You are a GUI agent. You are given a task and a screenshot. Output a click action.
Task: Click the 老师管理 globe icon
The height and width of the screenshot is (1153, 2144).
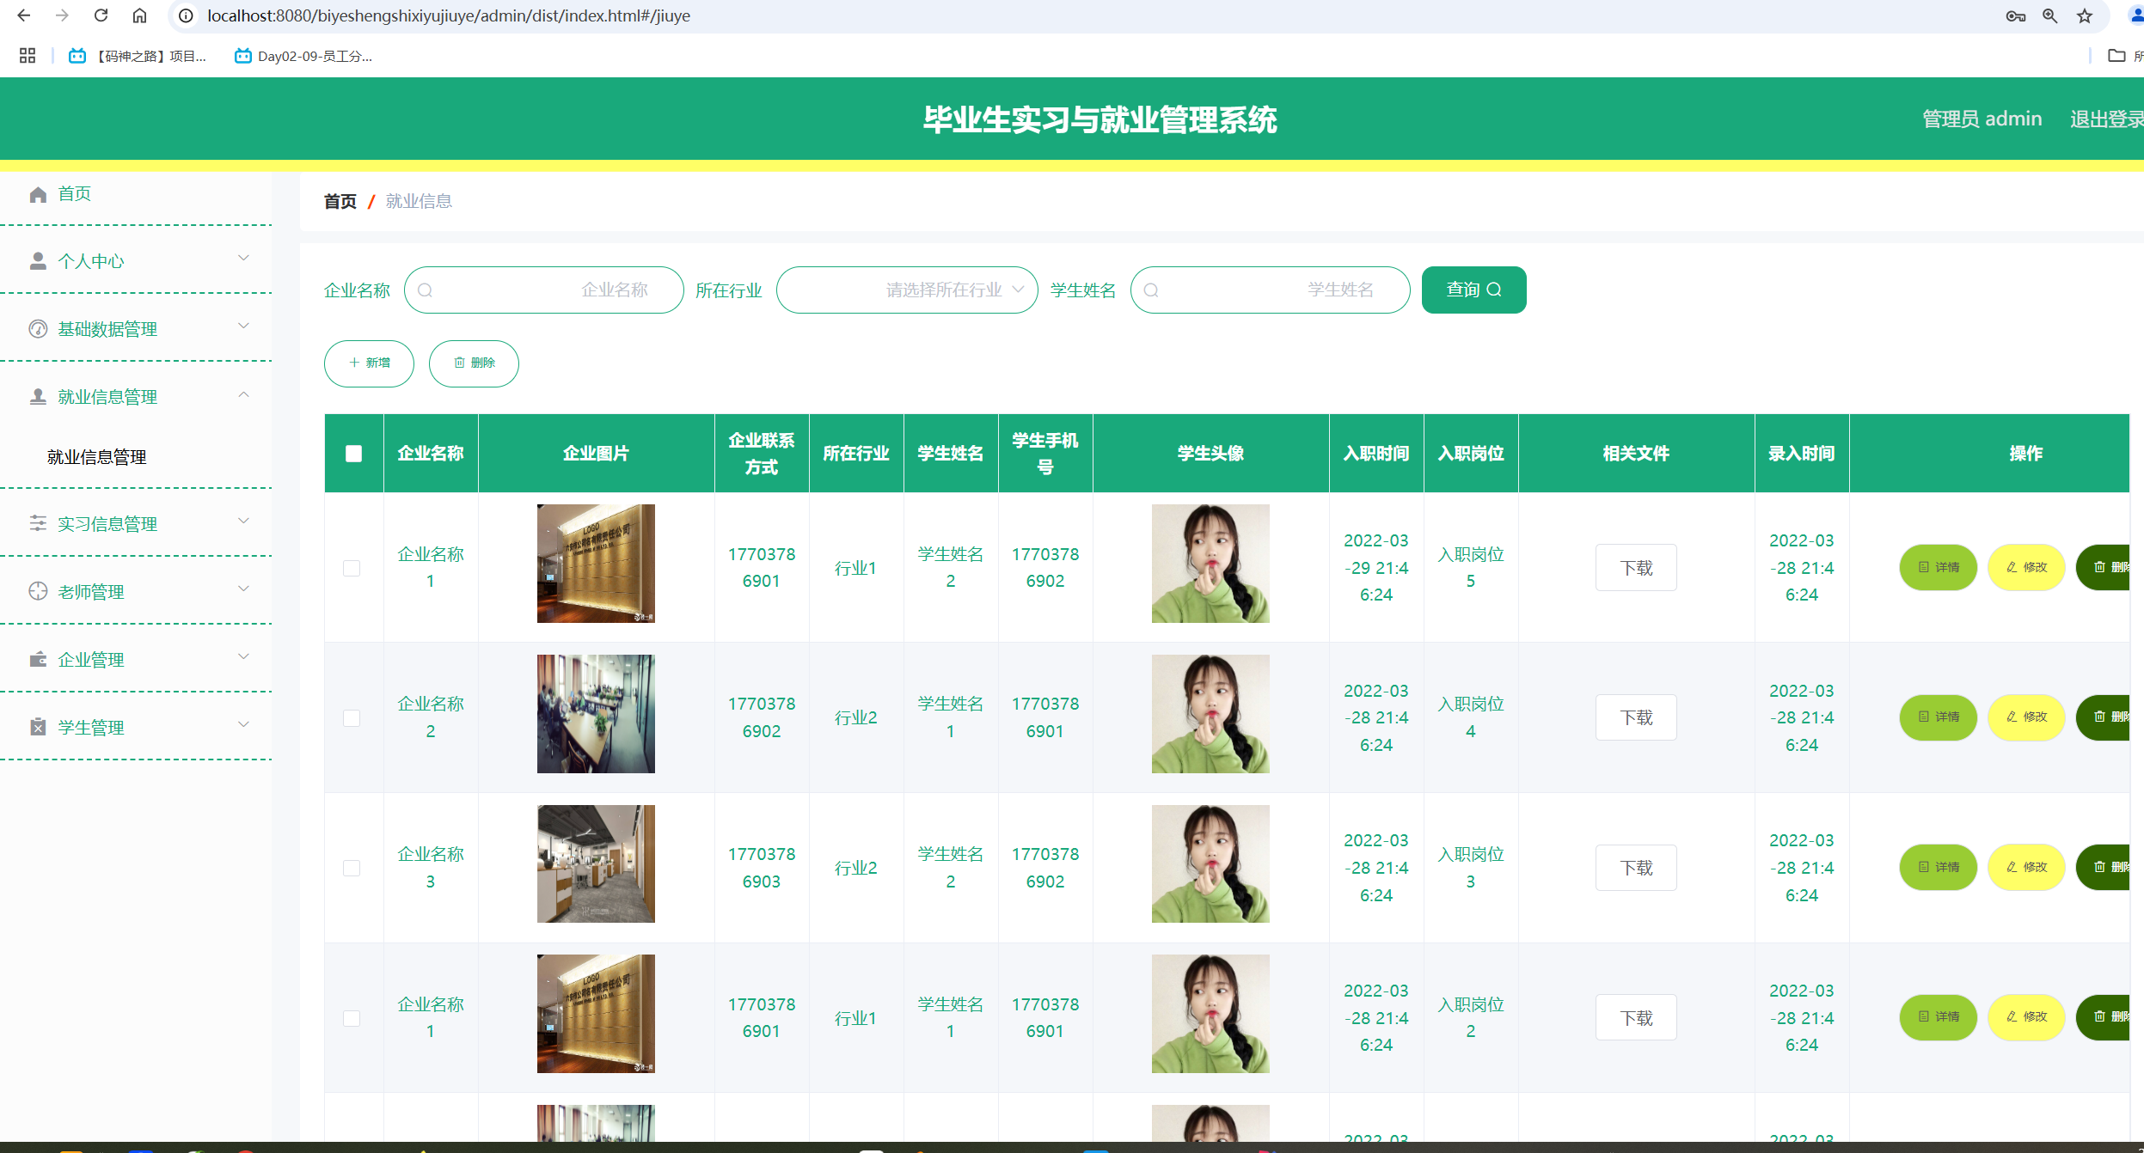click(x=38, y=591)
